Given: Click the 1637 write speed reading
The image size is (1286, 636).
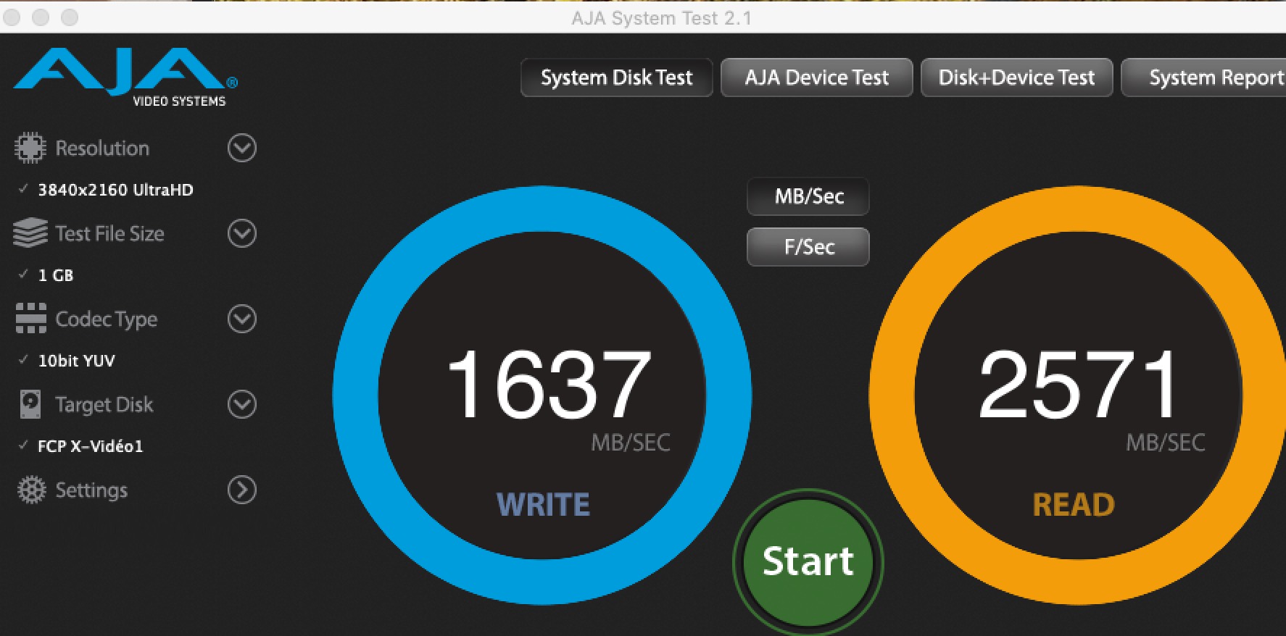Looking at the screenshot, I should (x=549, y=384).
